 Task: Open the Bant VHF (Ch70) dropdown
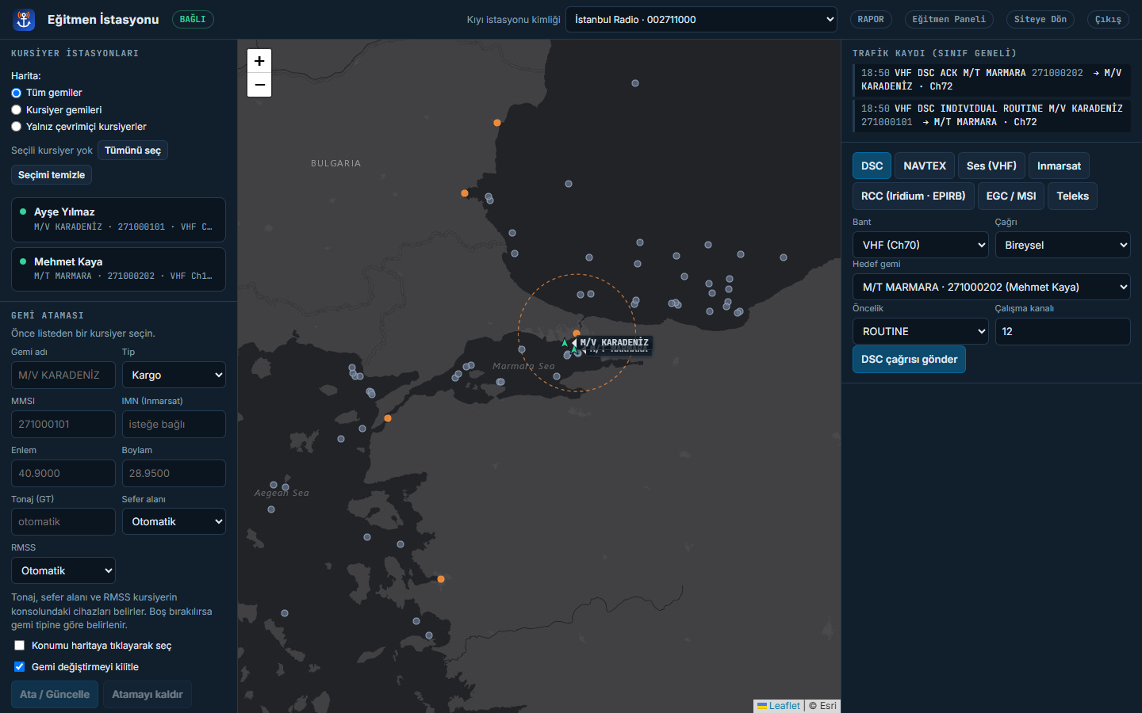tap(921, 245)
